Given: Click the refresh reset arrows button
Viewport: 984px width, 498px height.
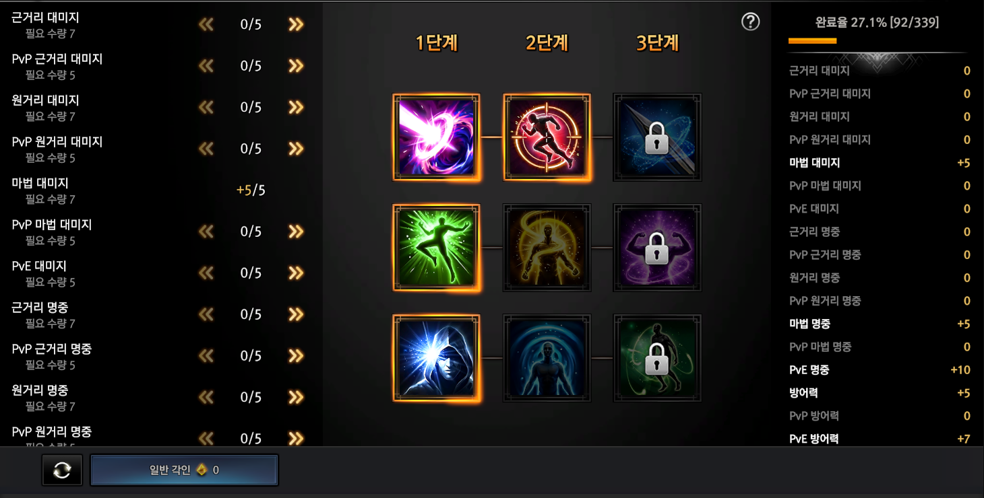Looking at the screenshot, I should (x=62, y=470).
